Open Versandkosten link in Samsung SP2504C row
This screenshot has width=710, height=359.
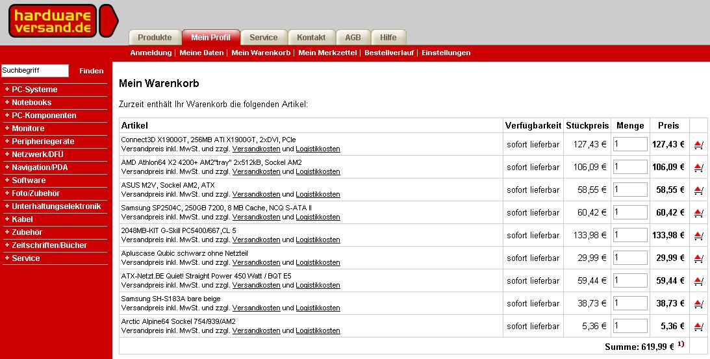point(257,217)
